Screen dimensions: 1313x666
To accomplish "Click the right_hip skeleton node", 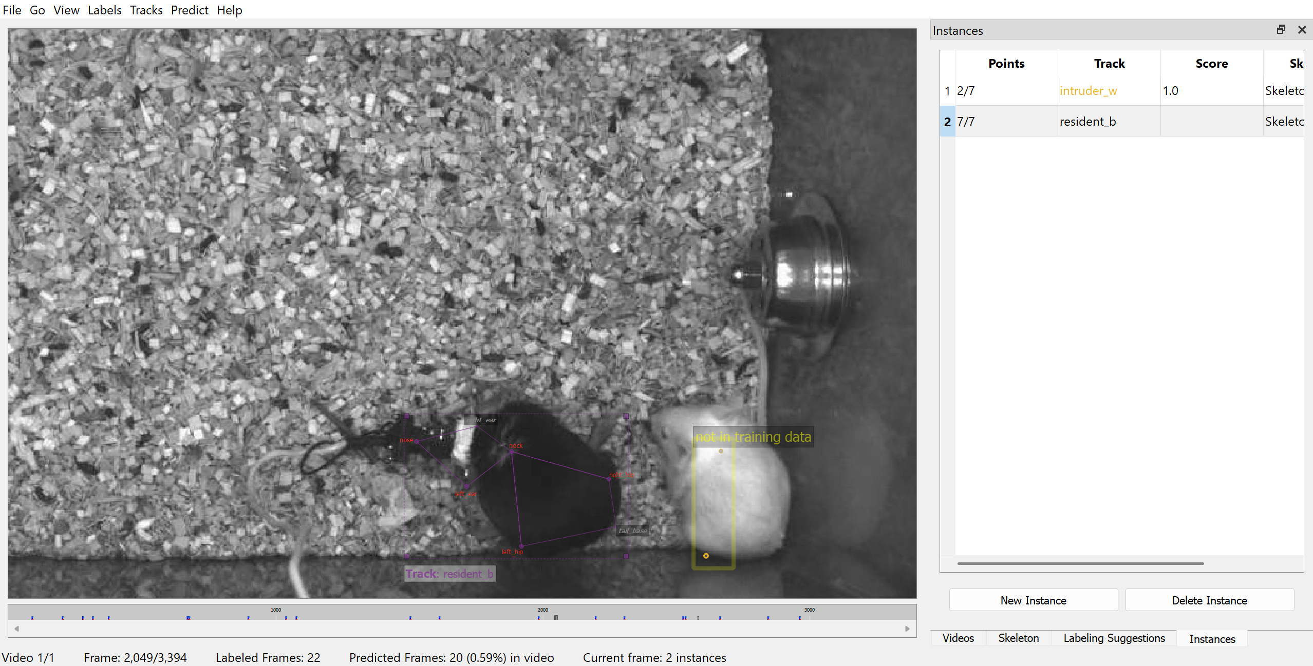I will point(609,479).
